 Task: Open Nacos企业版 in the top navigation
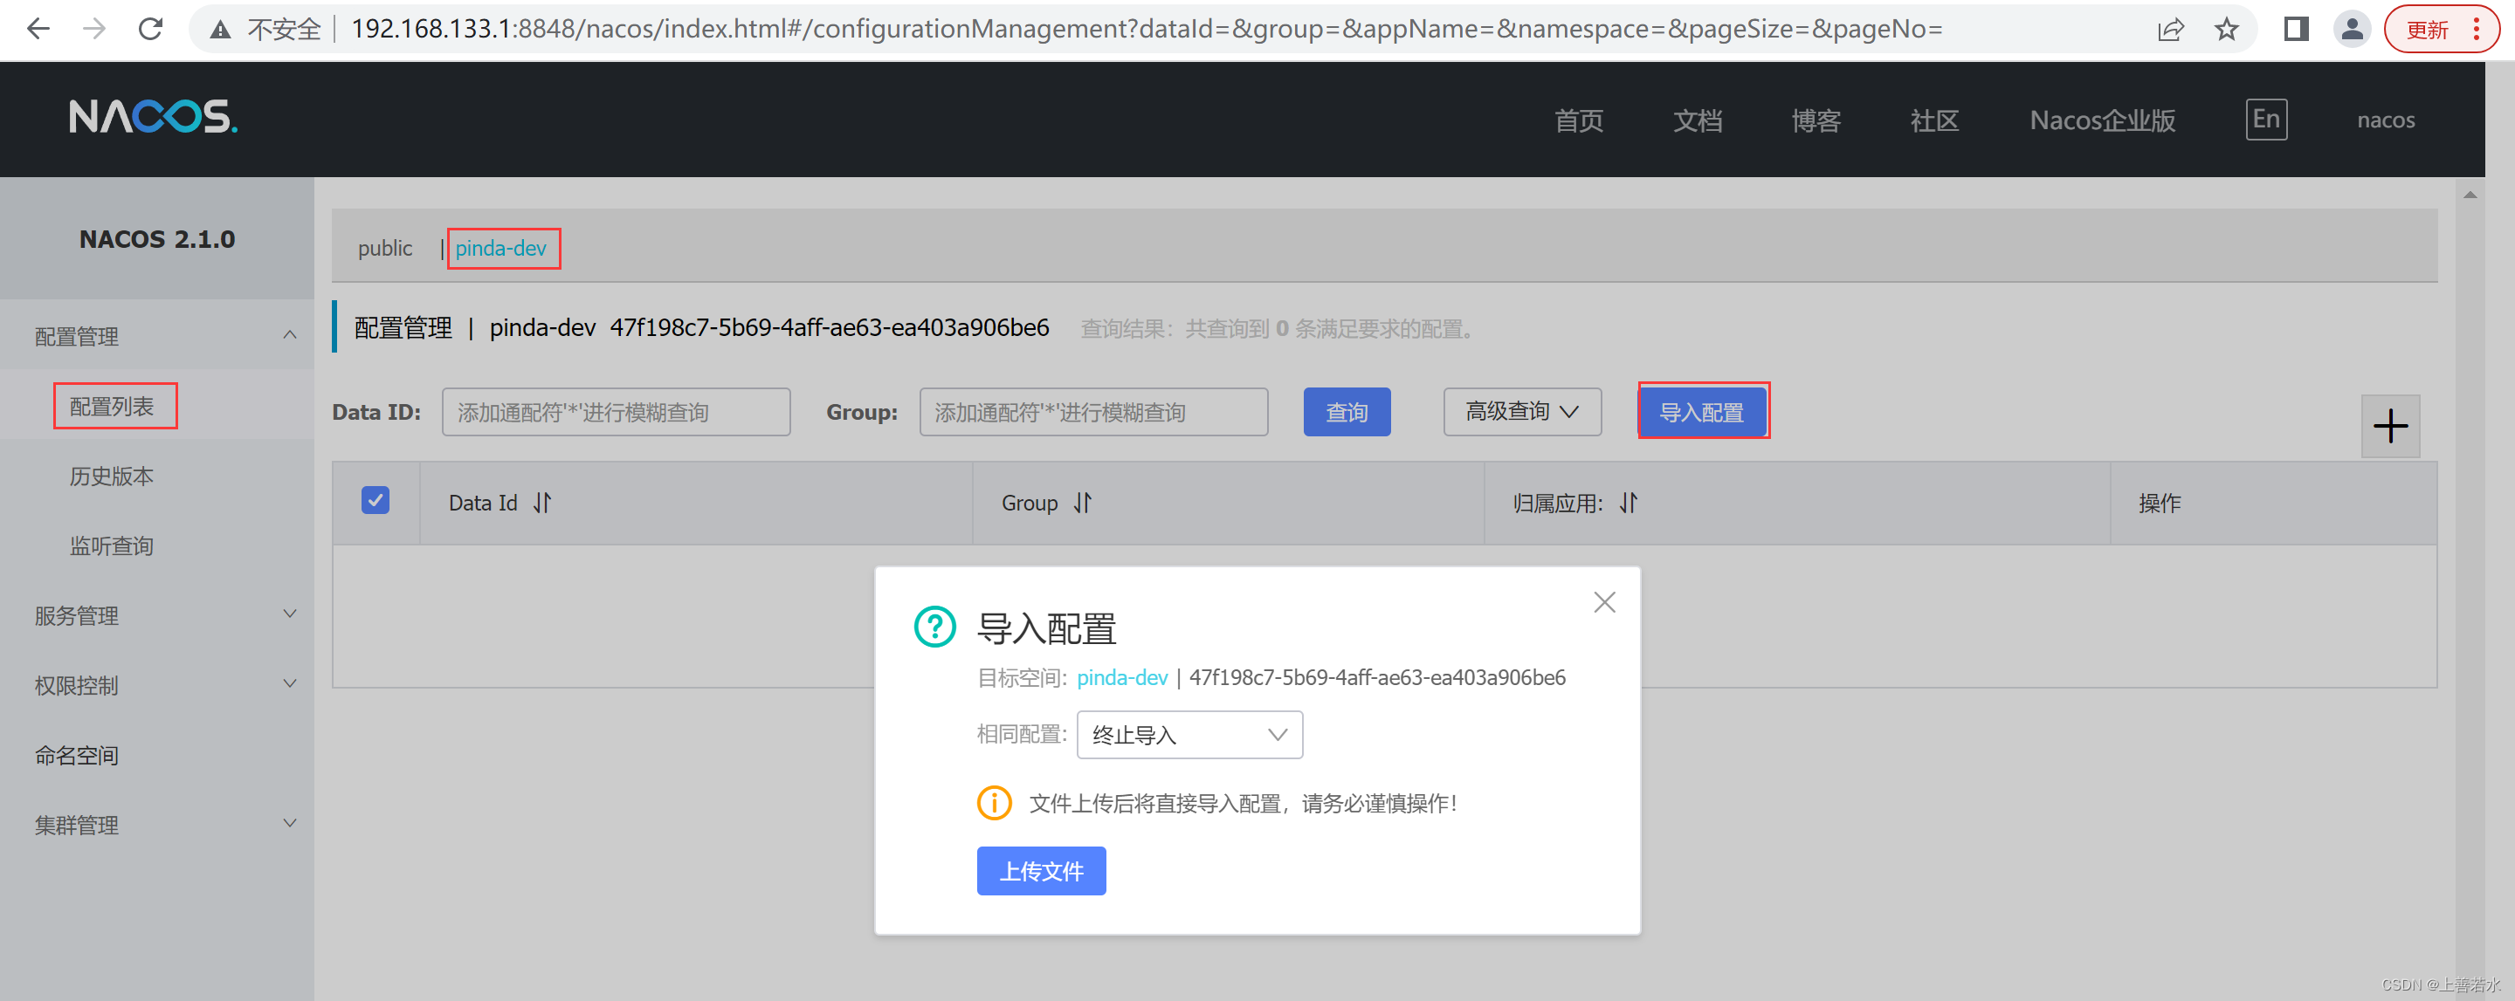2102,121
